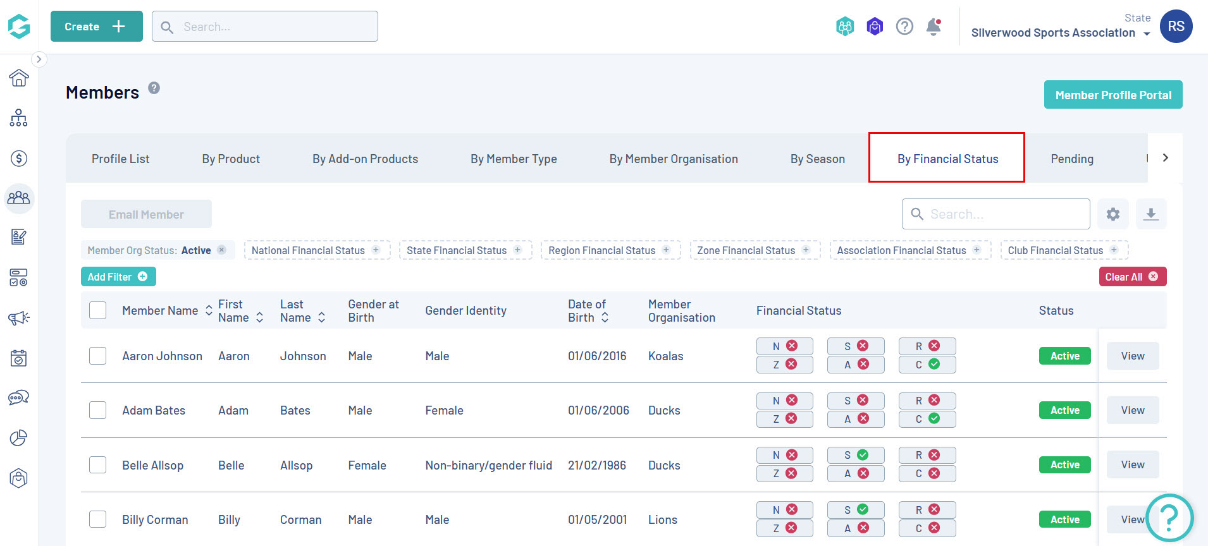
Task: Open the organisation hierarchy sidebar icon
Action: [x=19, y=118]
